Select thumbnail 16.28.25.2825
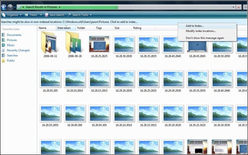 [x=99, y=44]
